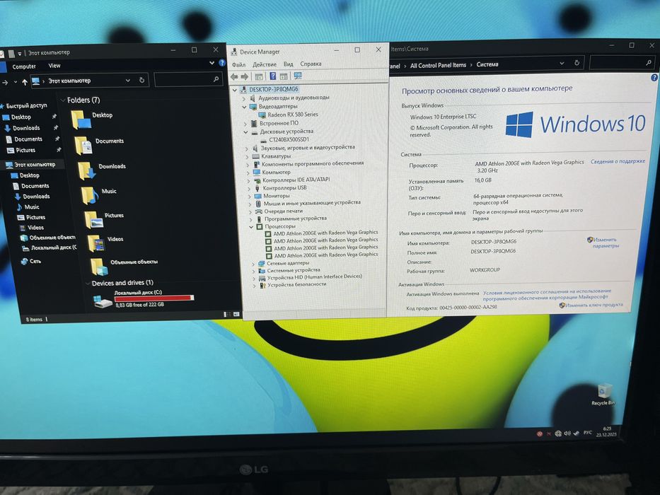This screenshot has height=495, width=660.
Task: Open license agreement terms link
Action: coord(546,294)
